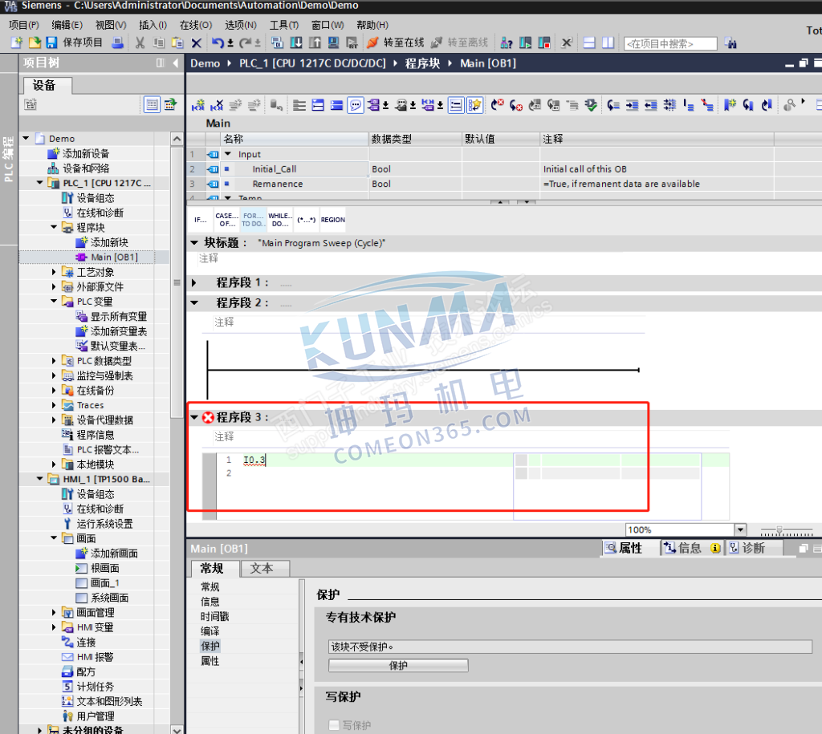Select 添加新设备 tree item

pyautogui.click(x=79, y=153)
